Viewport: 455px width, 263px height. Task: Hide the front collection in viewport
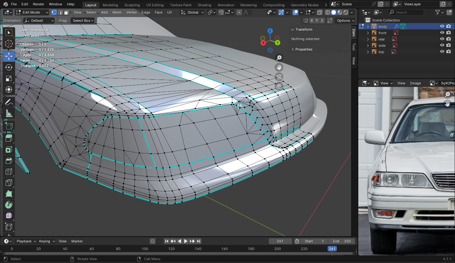click(x=442, y=33)
